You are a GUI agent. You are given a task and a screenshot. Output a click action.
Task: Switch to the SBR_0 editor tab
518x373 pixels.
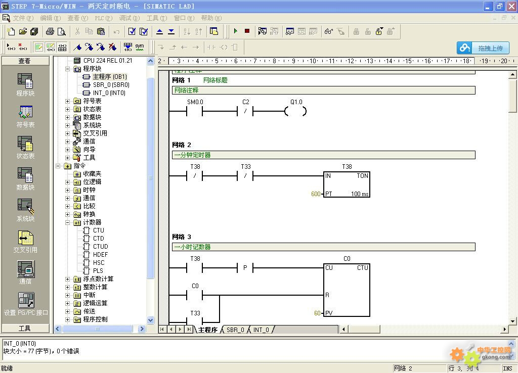(235, 330)
